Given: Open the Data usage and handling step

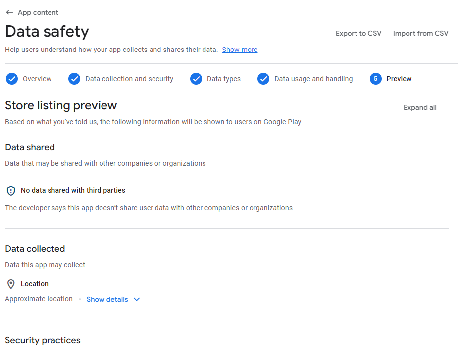Looking at the screenshot, I should (x=313, y=79).
